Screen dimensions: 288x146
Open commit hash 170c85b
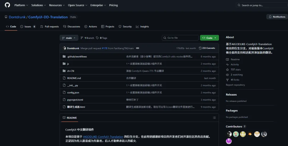click(180, 48)
